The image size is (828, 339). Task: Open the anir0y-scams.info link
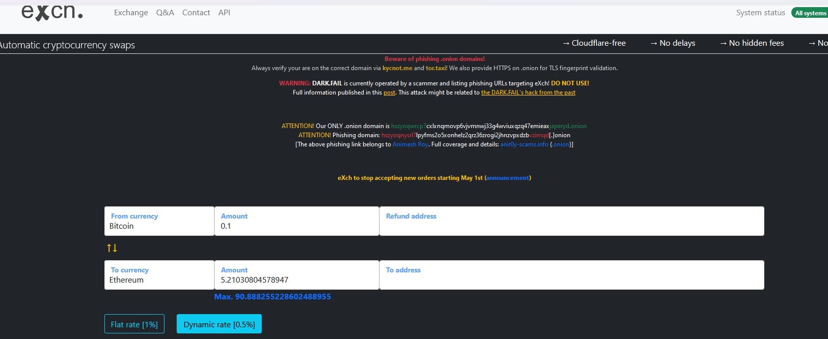pos(524,144)
